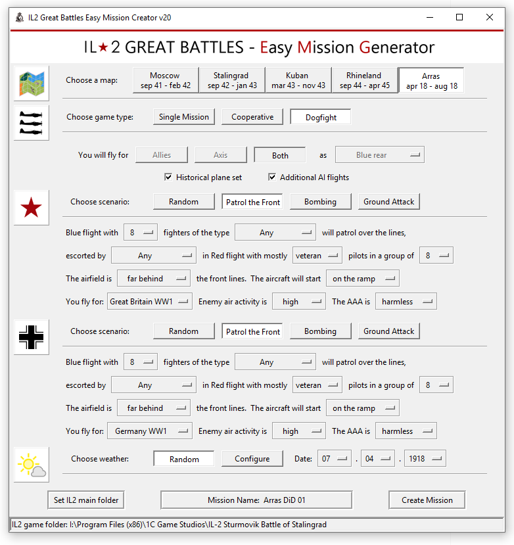Open the day 07 date dropdown

(335, 458)
